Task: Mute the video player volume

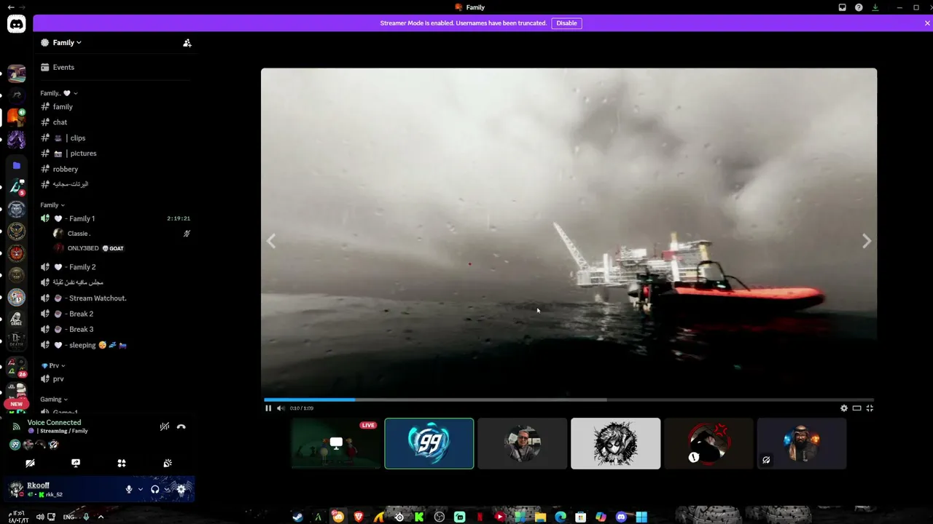Action: [x=281, y=408]
